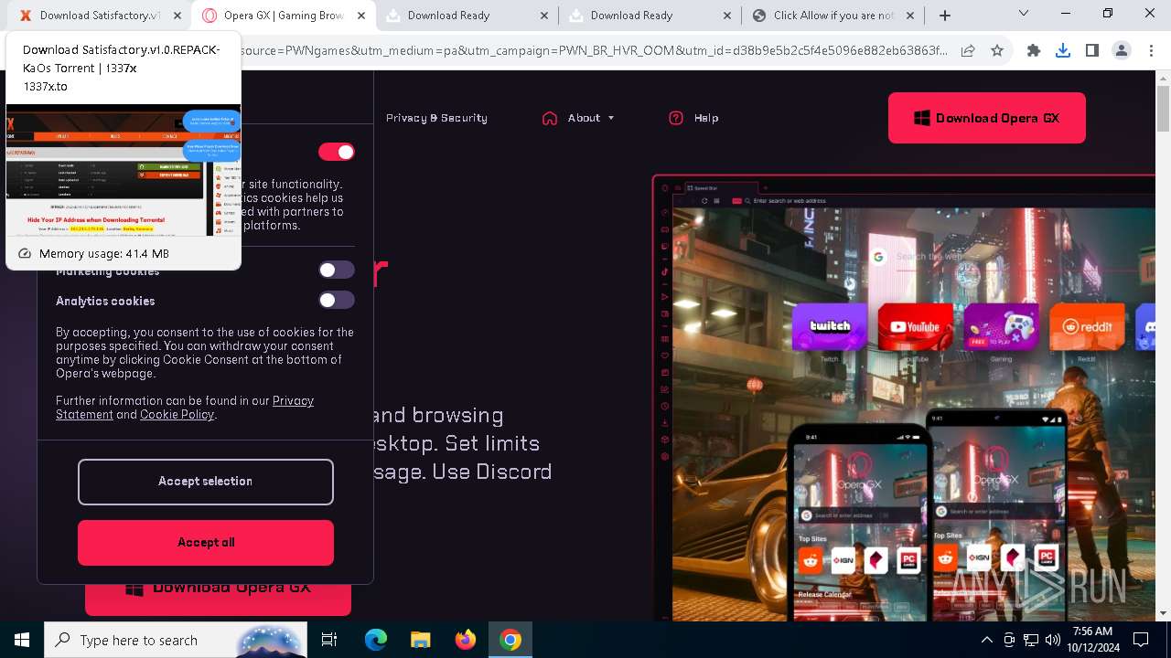Click the Help lifebuoy icon
The width and height of the screenshot is (1171, 658).
[676, 118]
